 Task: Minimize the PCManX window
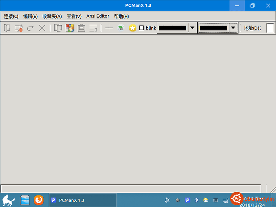coord(237,5)
